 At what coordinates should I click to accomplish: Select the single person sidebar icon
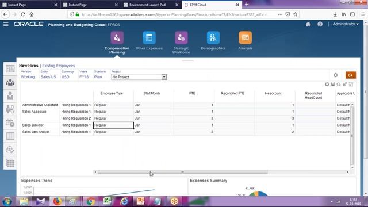coord(10,96)
